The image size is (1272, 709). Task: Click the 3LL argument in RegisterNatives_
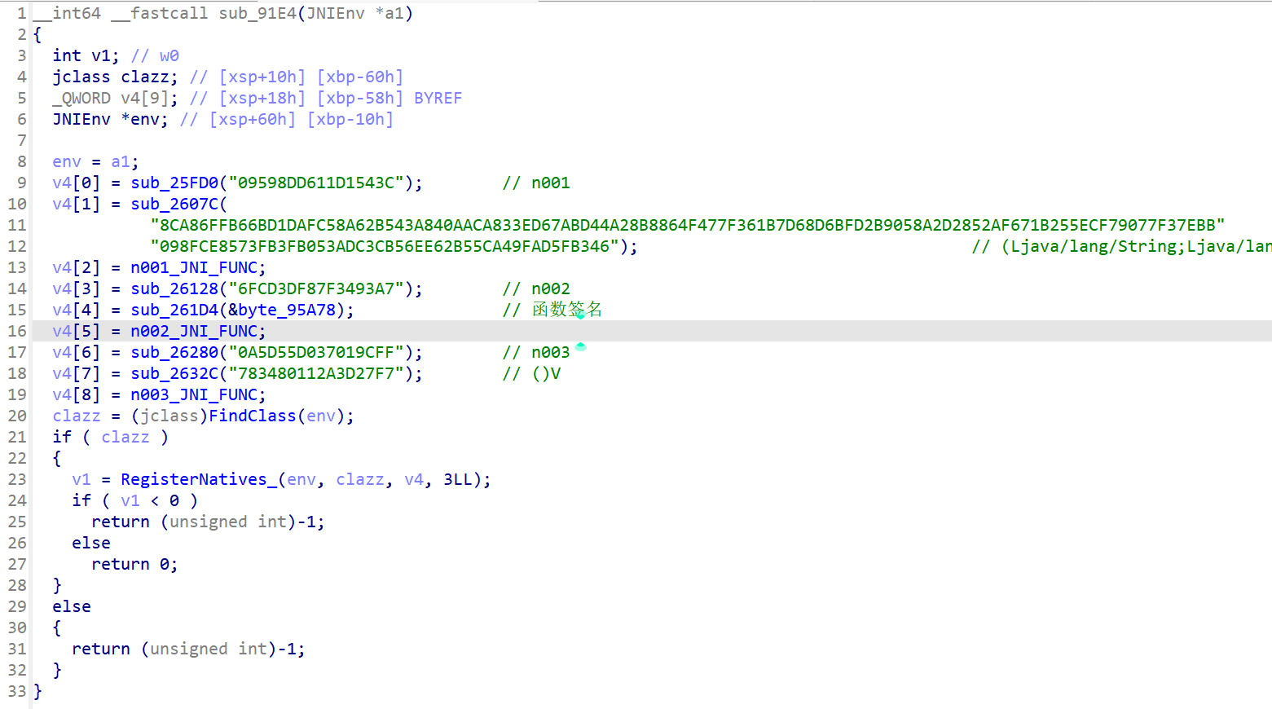458,479
